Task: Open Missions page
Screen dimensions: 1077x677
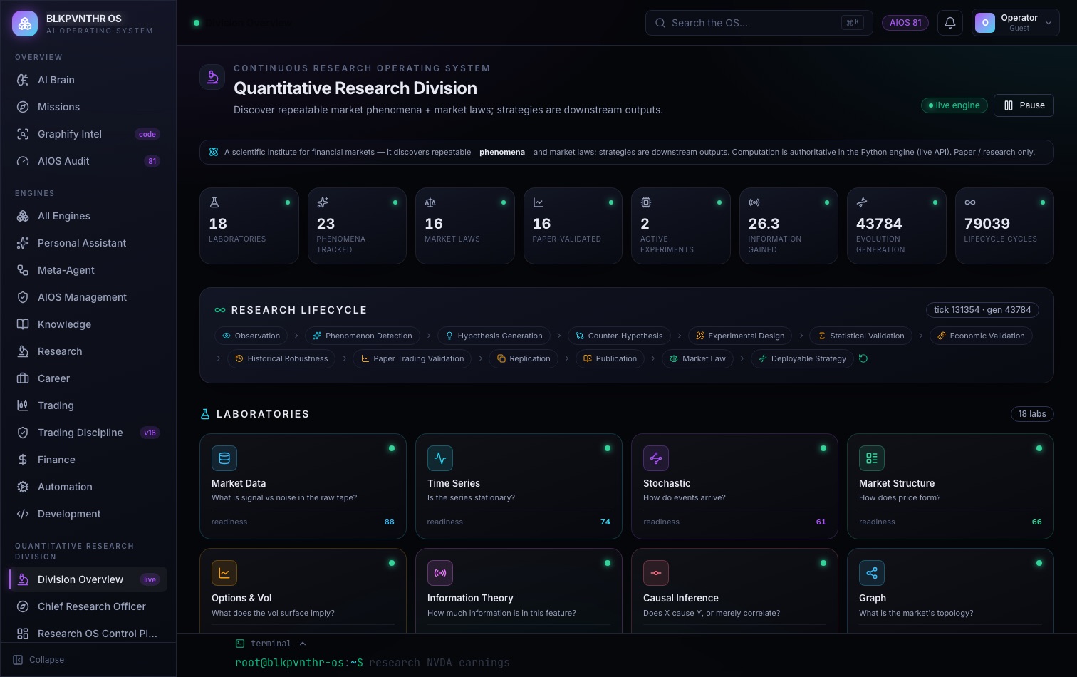Action: pyautogui.click(x=88, y=107)
